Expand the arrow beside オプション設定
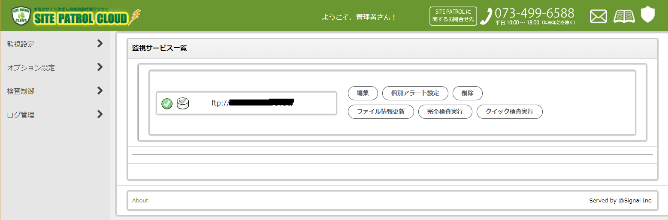Screen dimensions: 668x220 coord(100,67)
